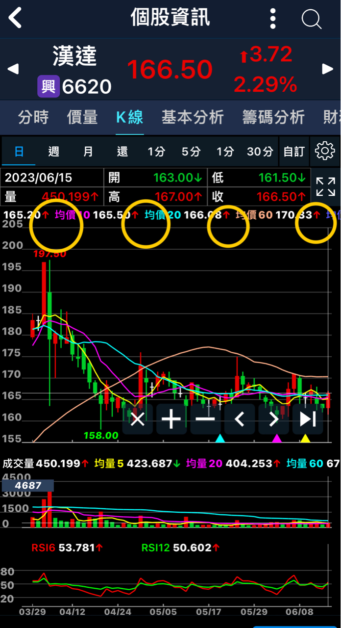Select 日 daily period
The height and width of the screenshot is (628, 341).
(19, 151)
